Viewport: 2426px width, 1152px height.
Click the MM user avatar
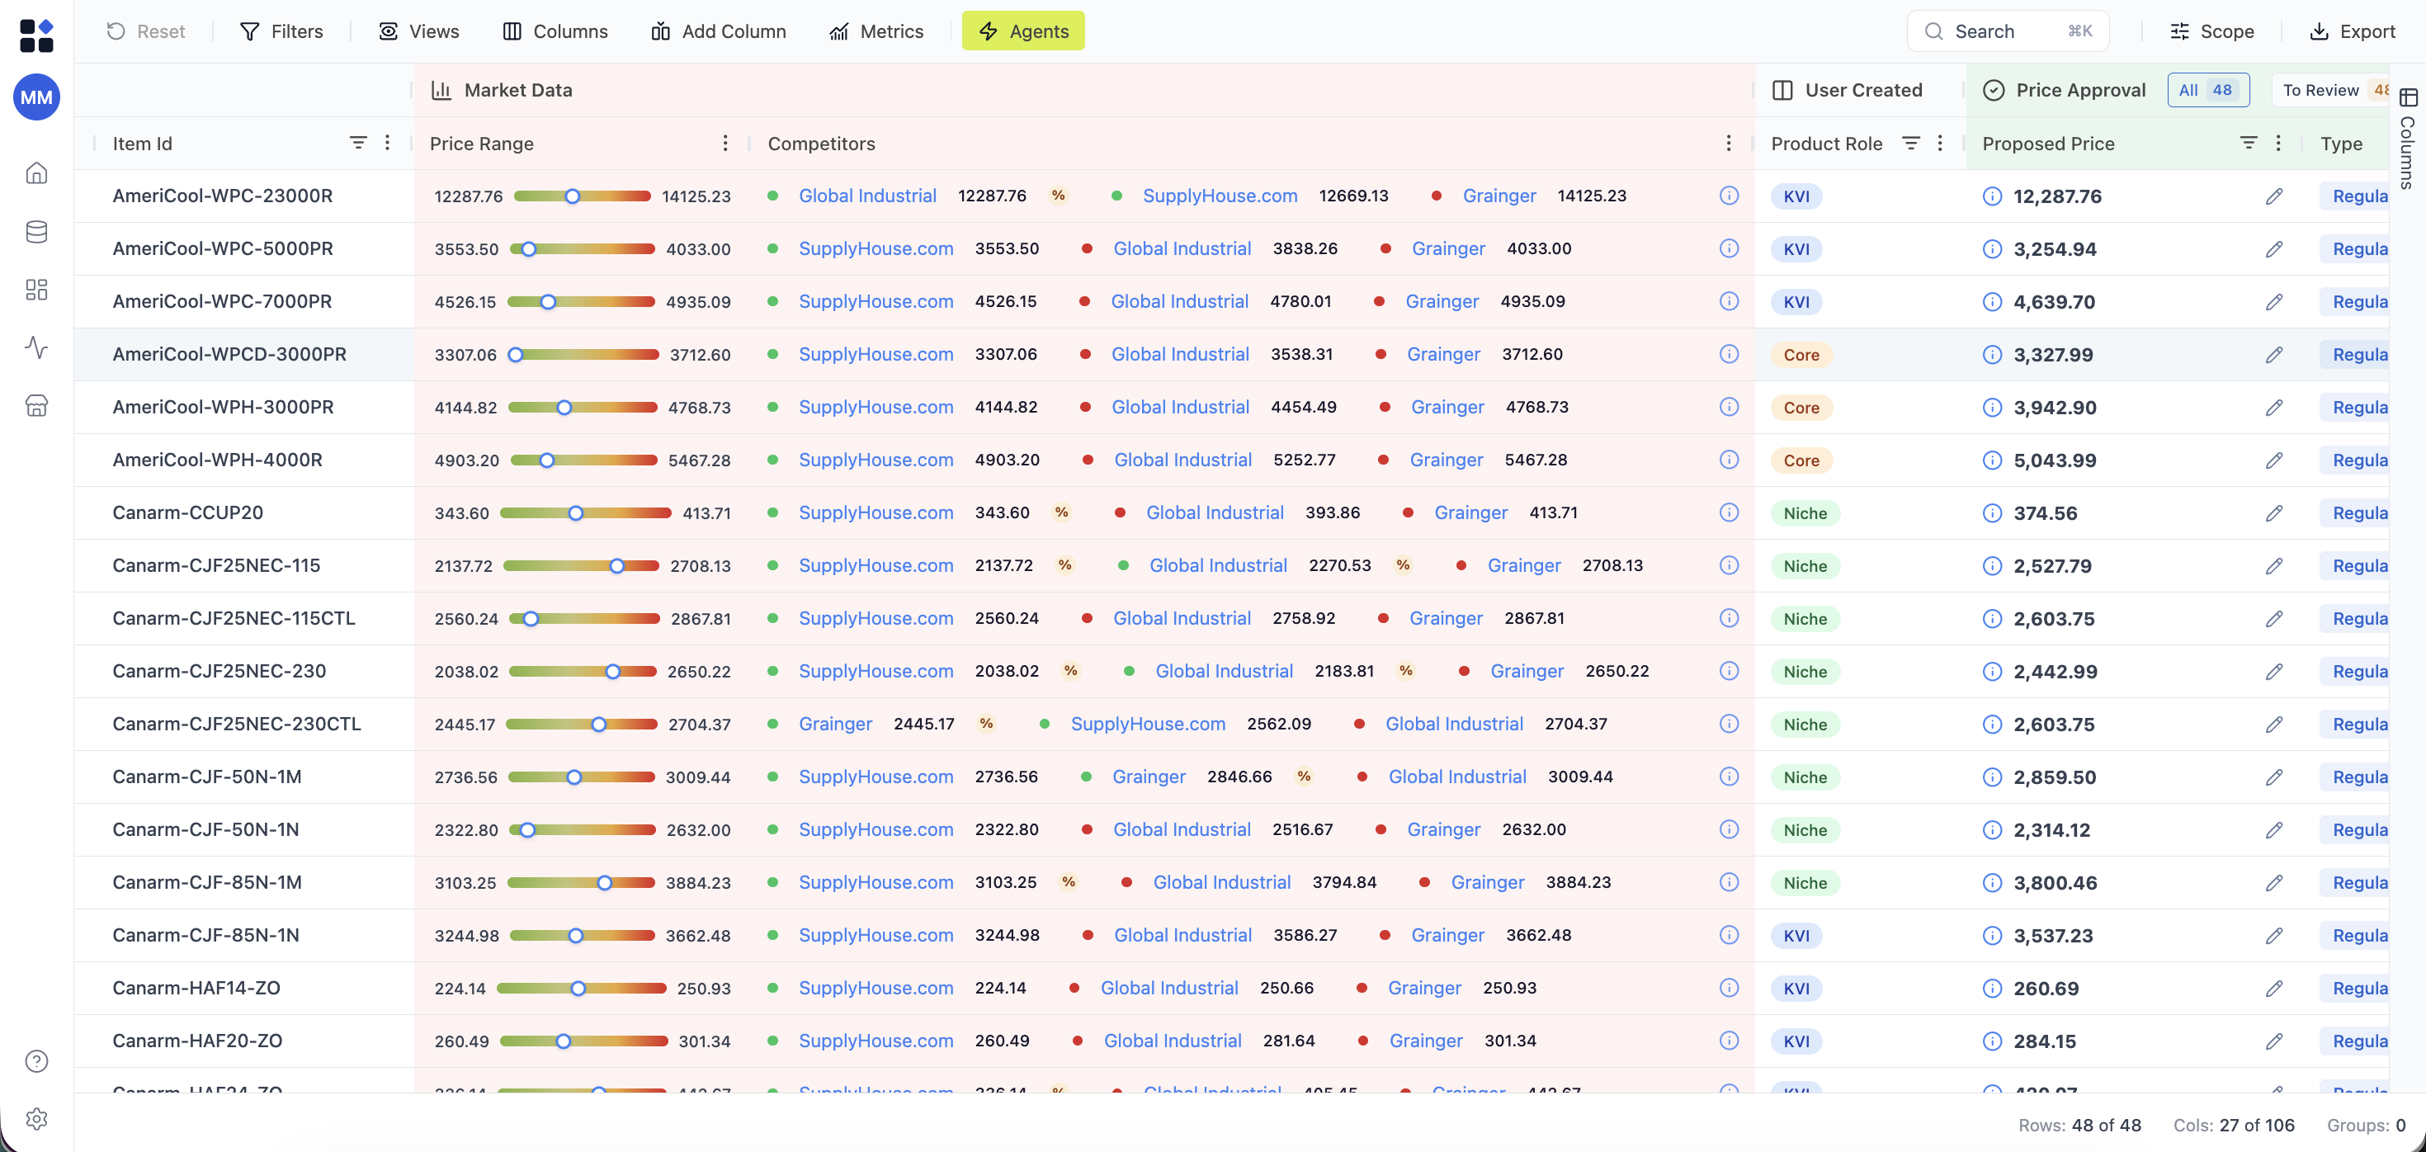click(37, 97)
